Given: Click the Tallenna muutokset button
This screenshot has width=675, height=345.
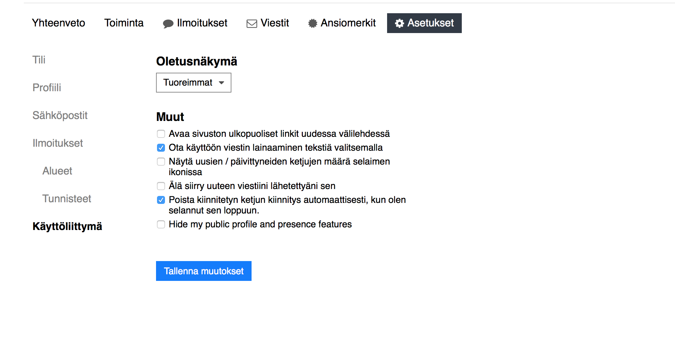Looking at the screenshot, I should tap(204, 271).
